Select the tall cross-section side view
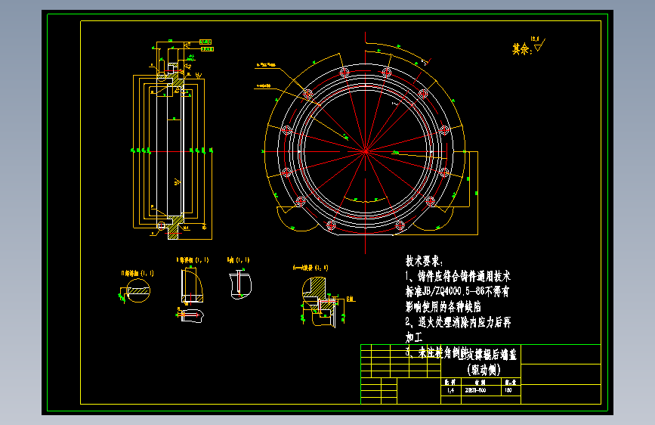This screenshot has height=425, width=655. (172, 140)
